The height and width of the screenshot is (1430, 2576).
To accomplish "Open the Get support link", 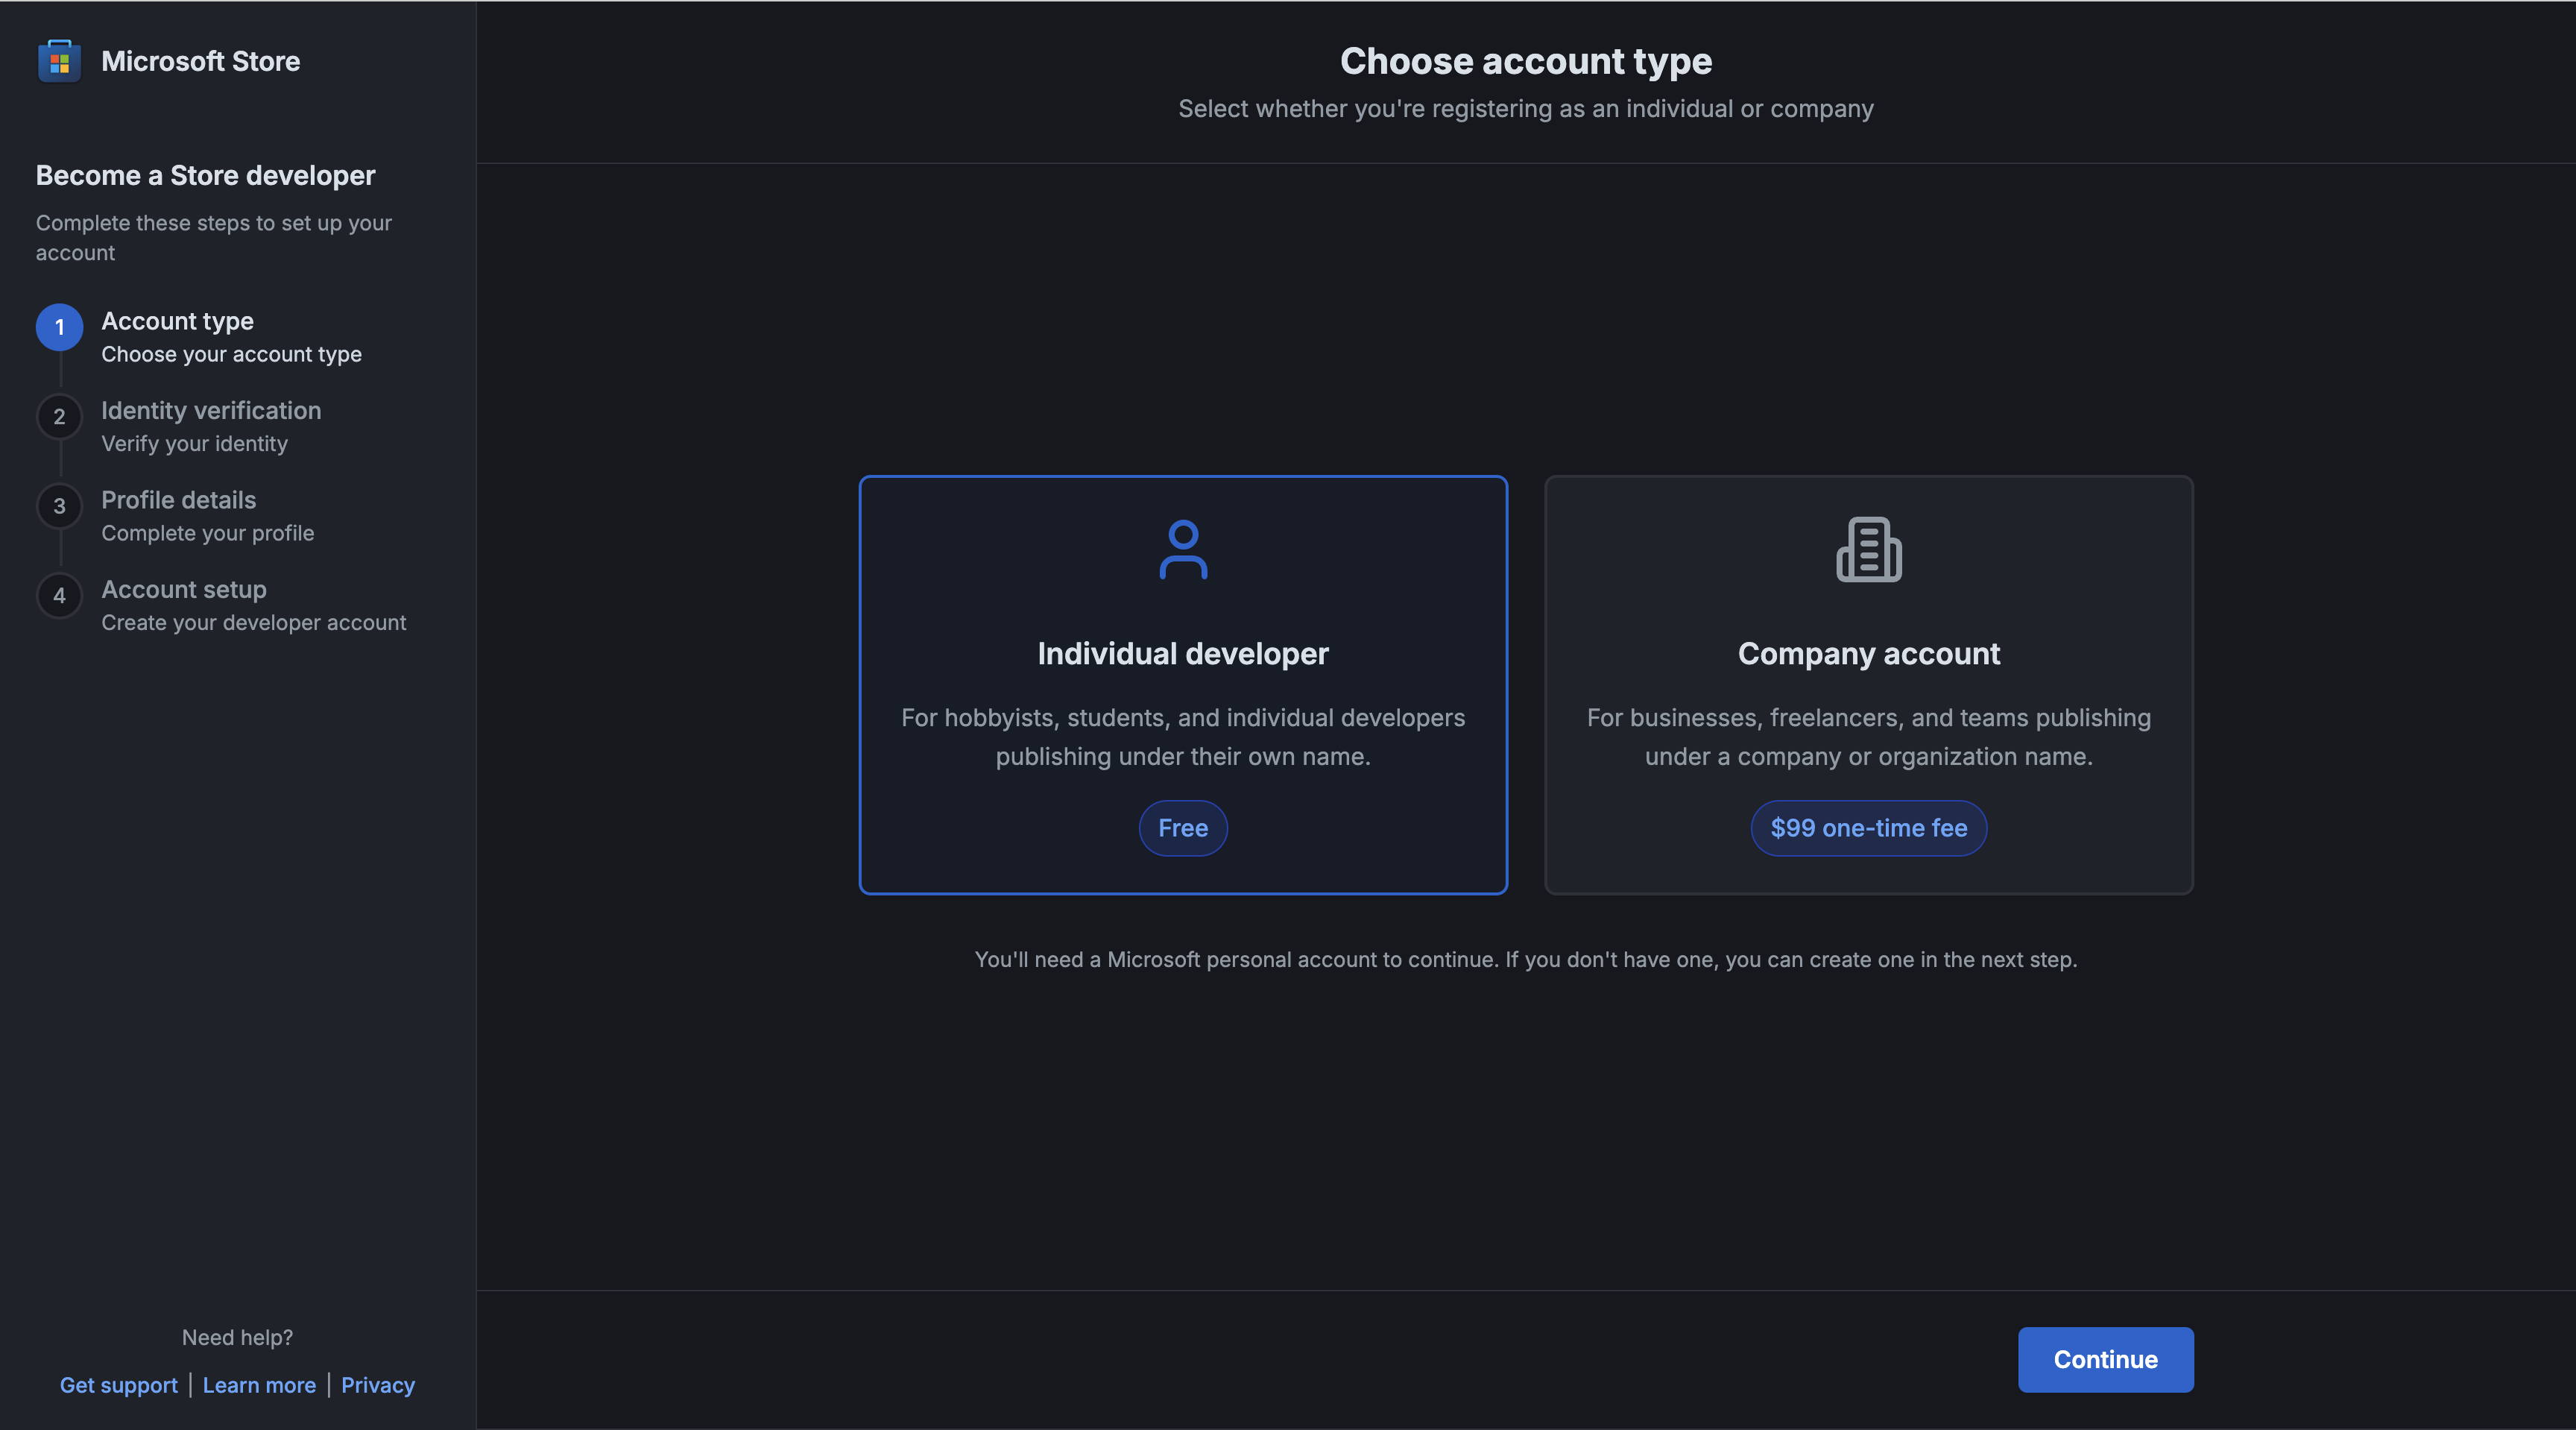I will click(x=118, y=1385).
